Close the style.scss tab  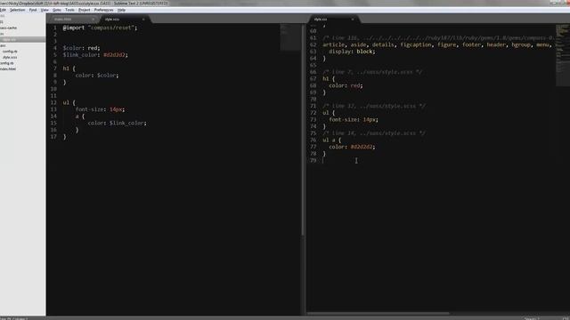point(143,20)
